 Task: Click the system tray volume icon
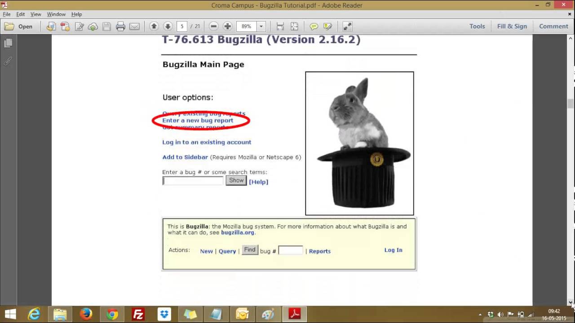[x=501, y=314]
